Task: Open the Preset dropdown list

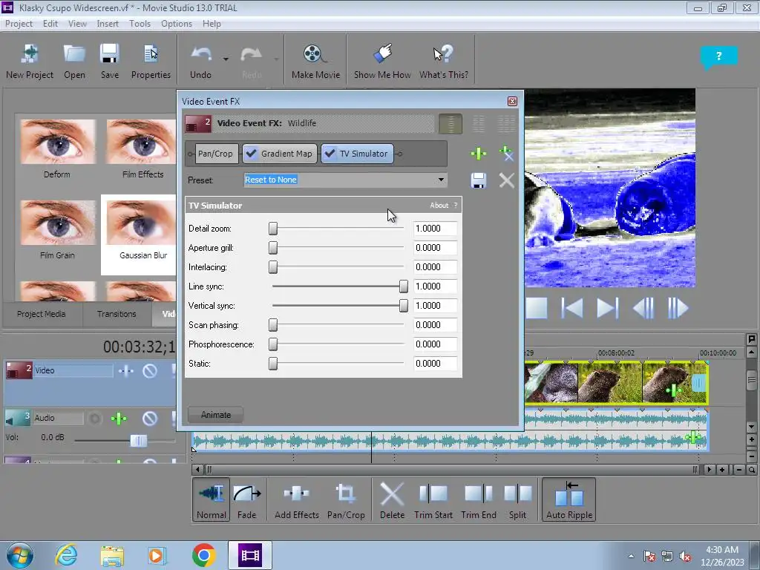Action: (x=441, y=180)
